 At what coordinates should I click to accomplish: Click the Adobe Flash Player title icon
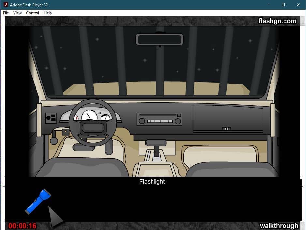click(x=5, y=5)
